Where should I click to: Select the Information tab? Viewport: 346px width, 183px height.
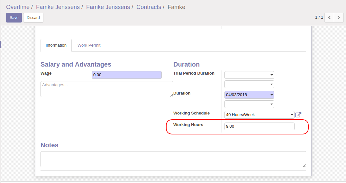pyautogui.click(x=56, y=45)
